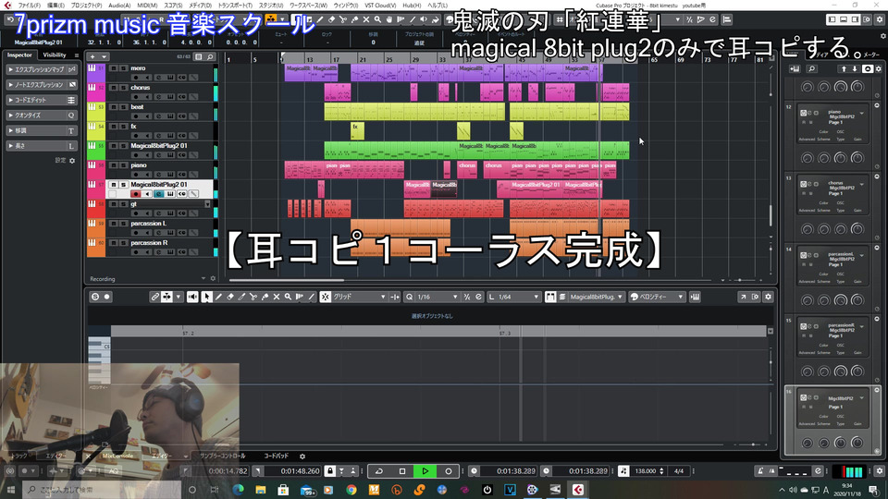Select the Draw pencil tool in Key Editor
Screen dimensions: 888x499
218,297
